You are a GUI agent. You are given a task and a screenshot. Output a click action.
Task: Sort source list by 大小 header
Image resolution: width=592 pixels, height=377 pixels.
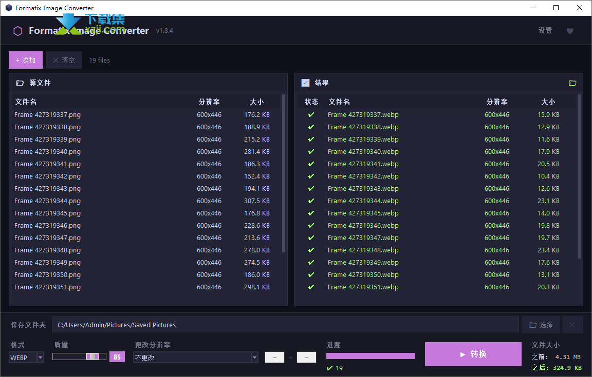pos(257,102)
